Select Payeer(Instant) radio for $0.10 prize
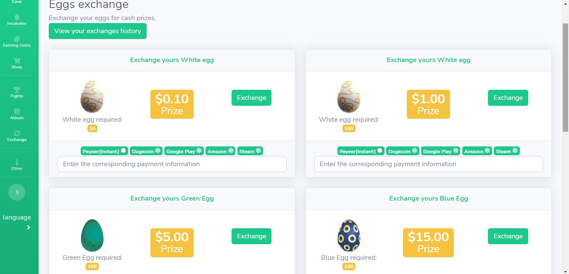 click(123, 151)
